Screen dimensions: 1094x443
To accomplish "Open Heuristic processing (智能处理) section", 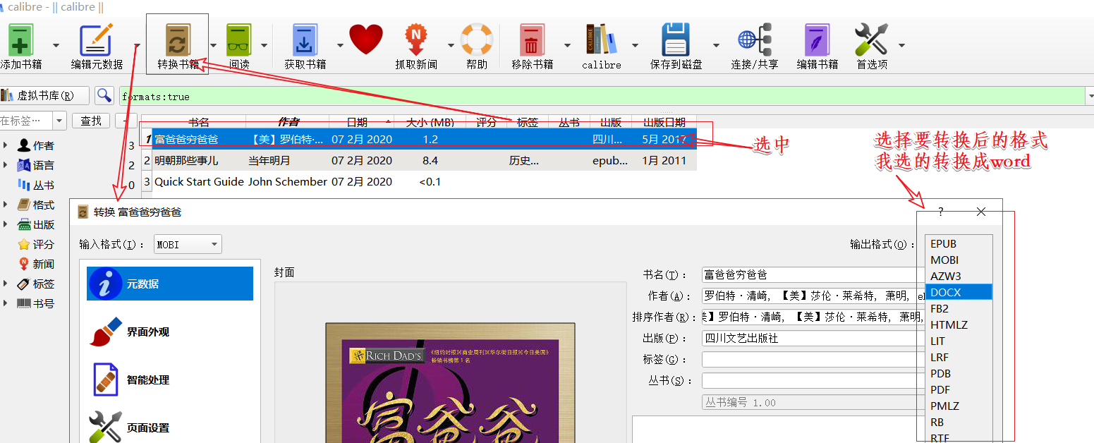I will click(170, 380).
